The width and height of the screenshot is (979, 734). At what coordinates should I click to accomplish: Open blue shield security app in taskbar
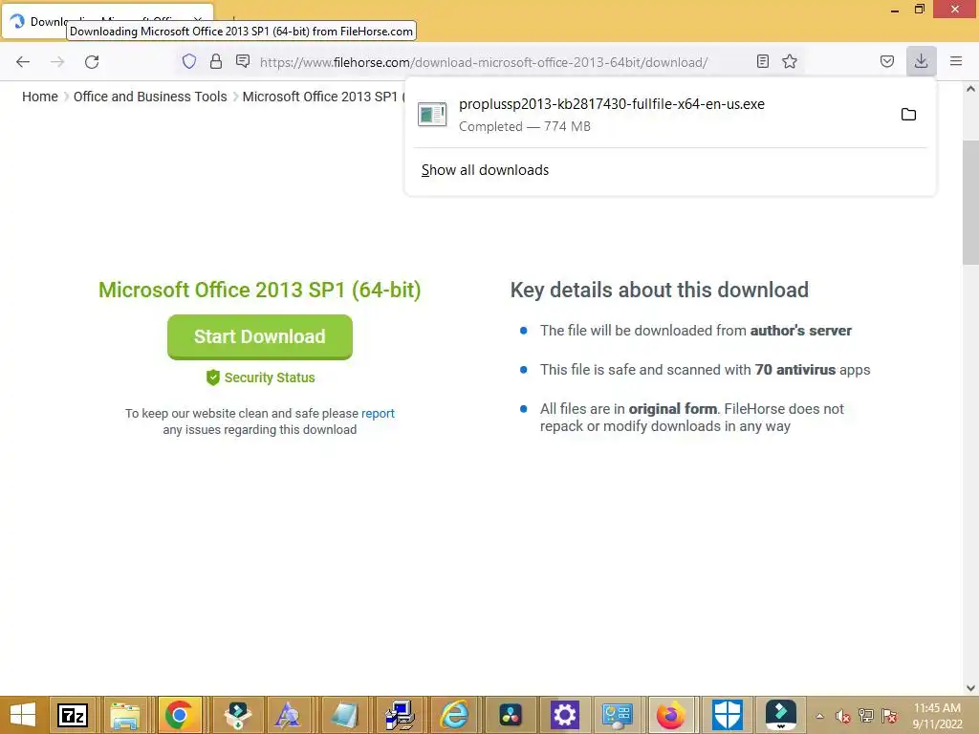tap(728, 715)
